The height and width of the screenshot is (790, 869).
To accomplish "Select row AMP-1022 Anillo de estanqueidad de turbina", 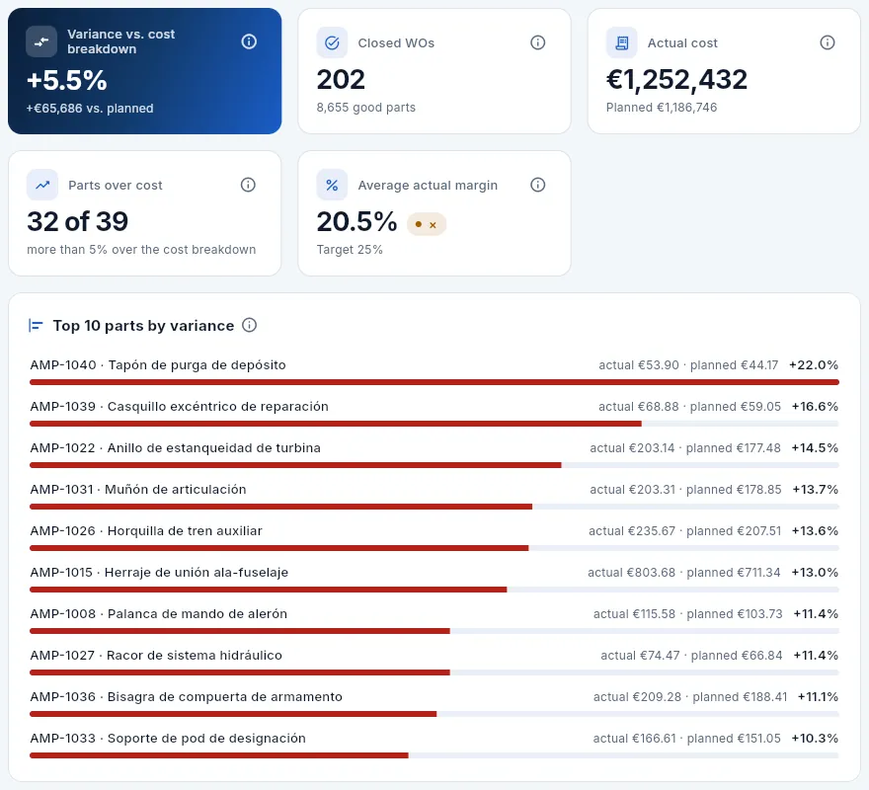I will tap(434, 454).
